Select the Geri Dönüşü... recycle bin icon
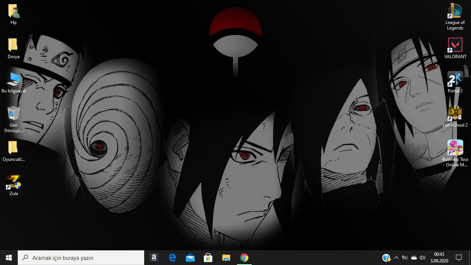The width and height of the screenshot is (471, 265). coord(14,119)
